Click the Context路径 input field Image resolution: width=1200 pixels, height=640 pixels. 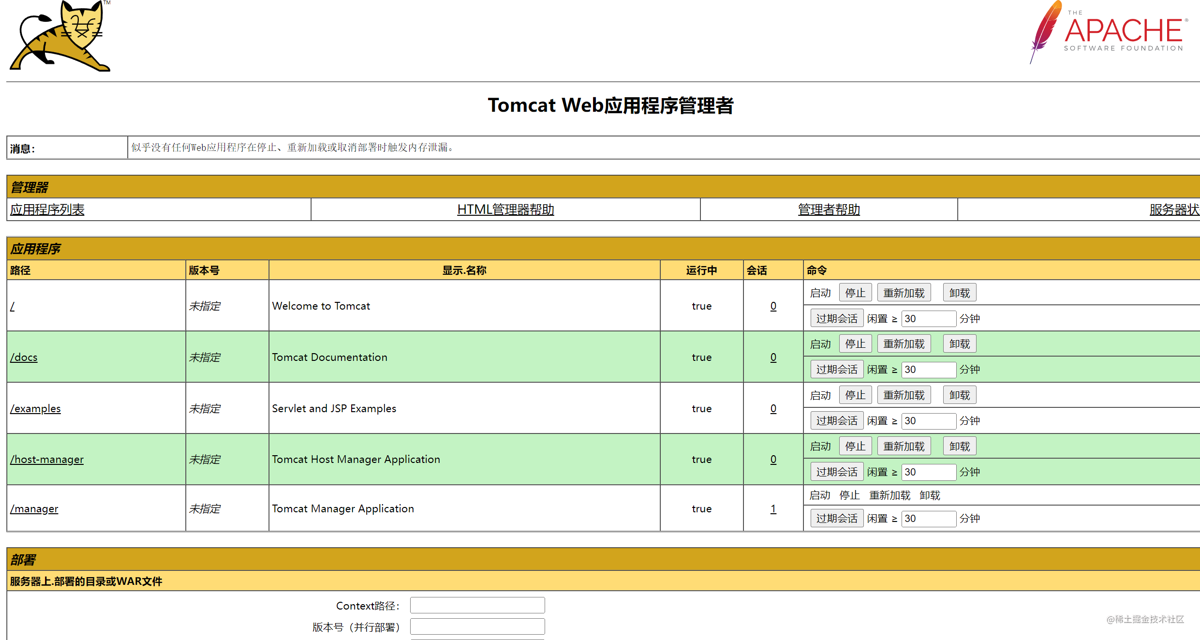tap(476, 605)
